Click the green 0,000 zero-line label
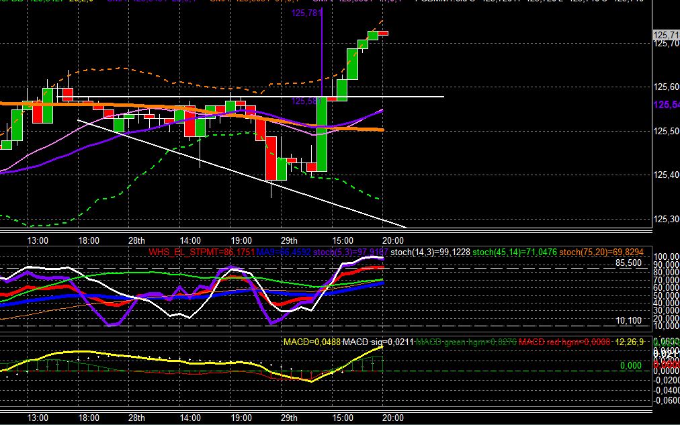The width and height of the screenshot is (680, 425). coord(630,366)
